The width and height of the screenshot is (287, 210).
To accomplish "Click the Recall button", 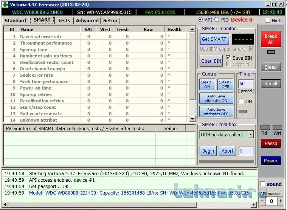I will click(271, 84).
